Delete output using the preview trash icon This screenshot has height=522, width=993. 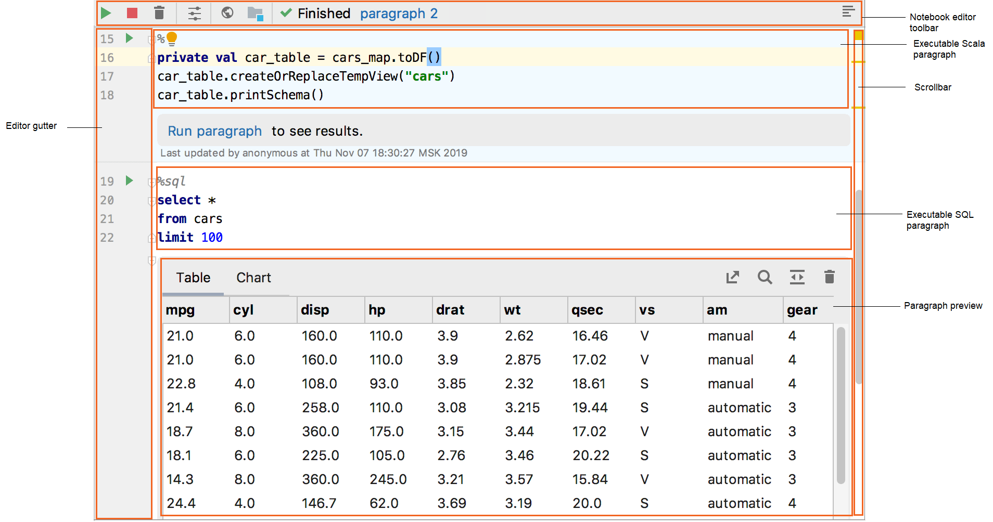point(830,277)
